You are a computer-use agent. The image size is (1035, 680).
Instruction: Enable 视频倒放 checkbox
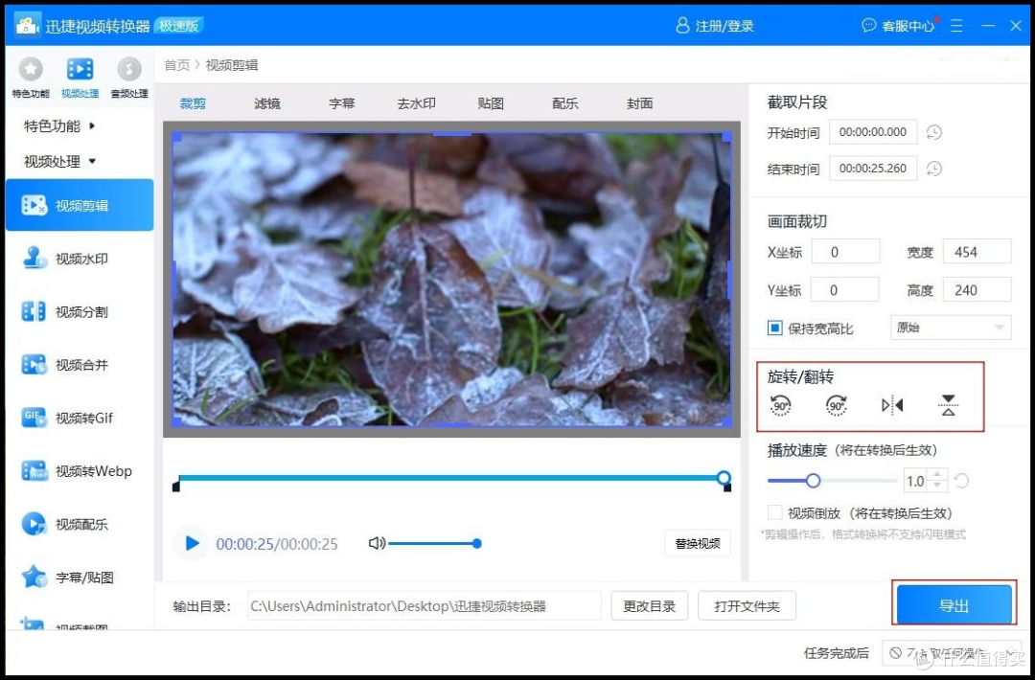pyautogui.click(x=775, y=512)
